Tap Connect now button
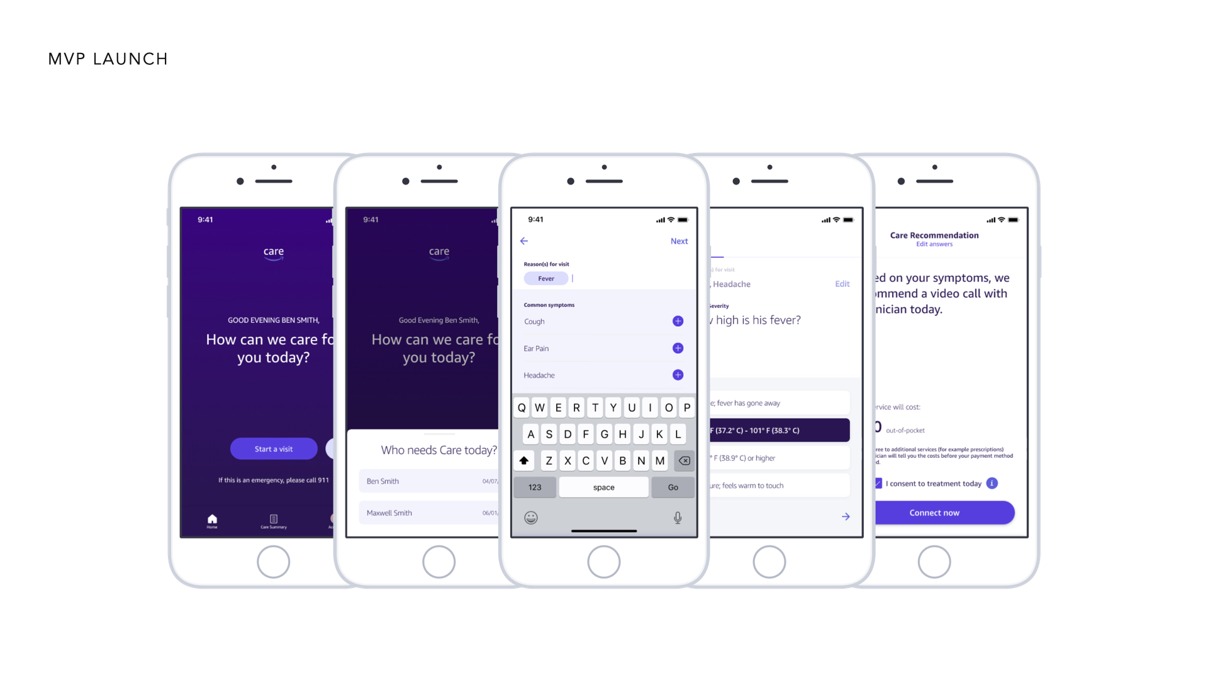Viewport: 1208px width, 680px height. pyautogui.click(x=934, y=513)
